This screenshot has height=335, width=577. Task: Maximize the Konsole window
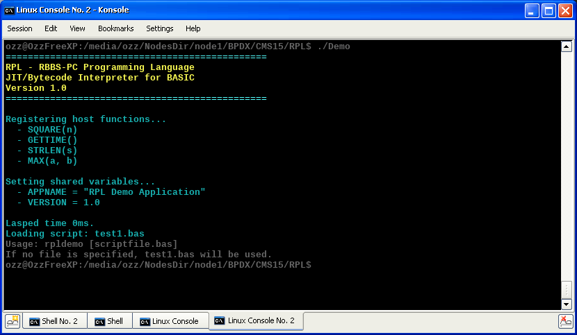coord(548,10)
